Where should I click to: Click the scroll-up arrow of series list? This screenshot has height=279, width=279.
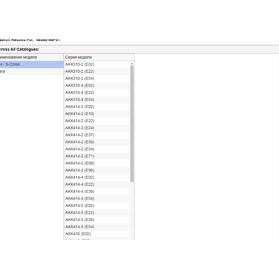pyautogui.click(x=132, y=64)
